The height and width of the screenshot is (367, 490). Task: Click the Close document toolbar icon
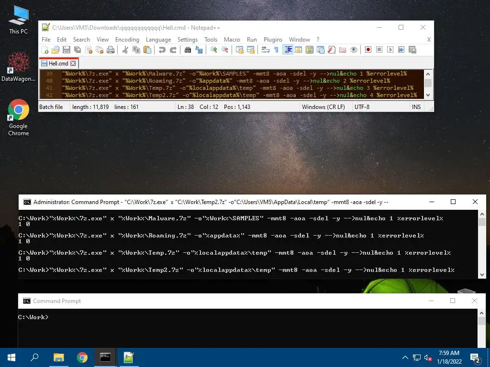click(89, 50)
